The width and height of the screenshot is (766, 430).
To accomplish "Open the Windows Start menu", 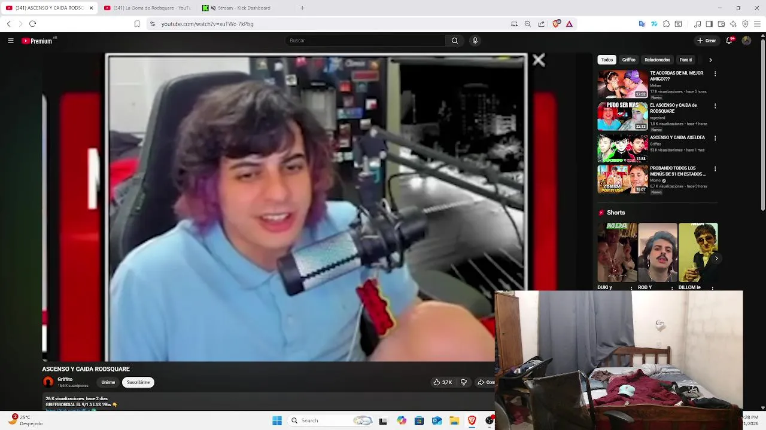I will pyautogui.click(x=277, y=420).
